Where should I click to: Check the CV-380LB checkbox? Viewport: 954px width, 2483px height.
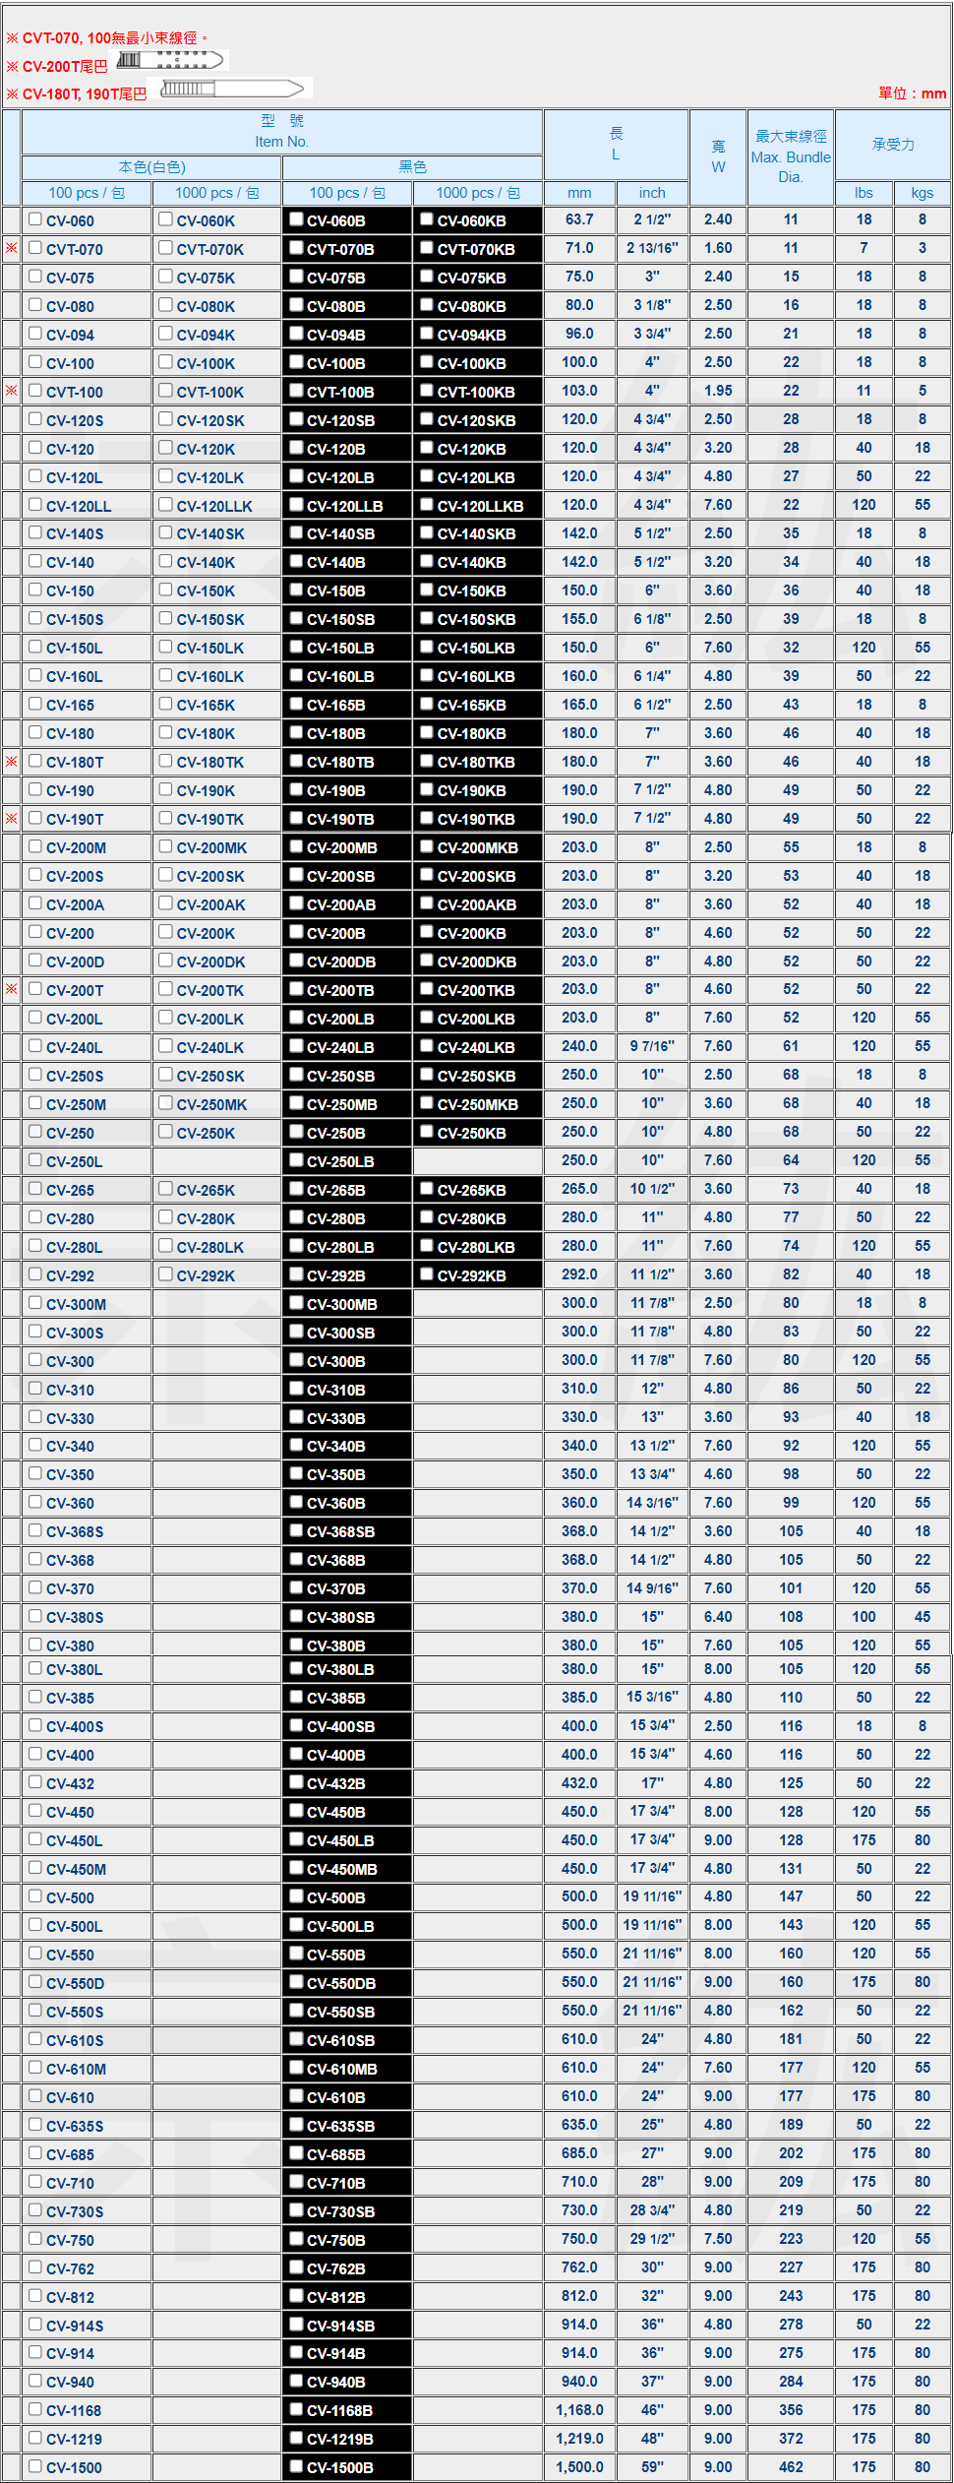coord(296,1668)
